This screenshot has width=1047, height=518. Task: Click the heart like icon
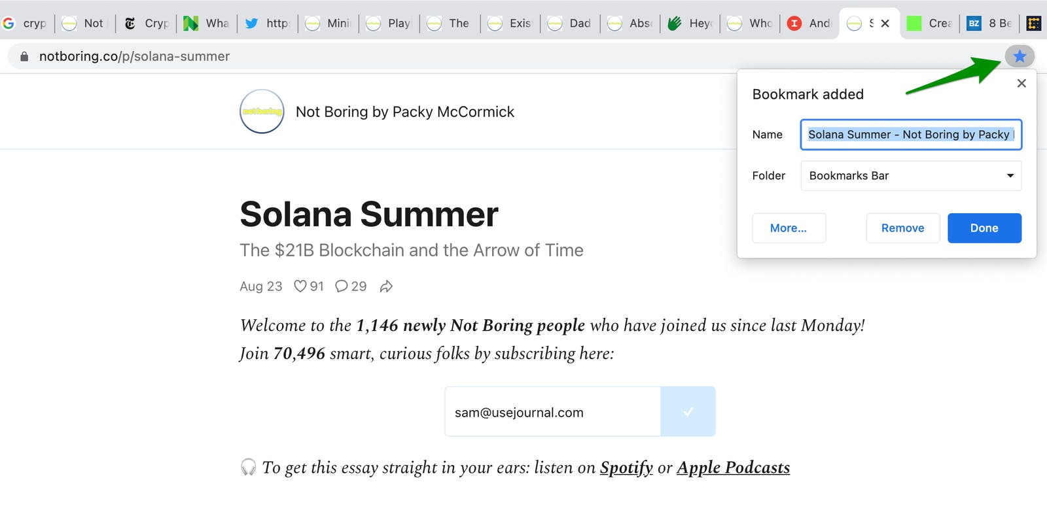click(x=300, y=286)
